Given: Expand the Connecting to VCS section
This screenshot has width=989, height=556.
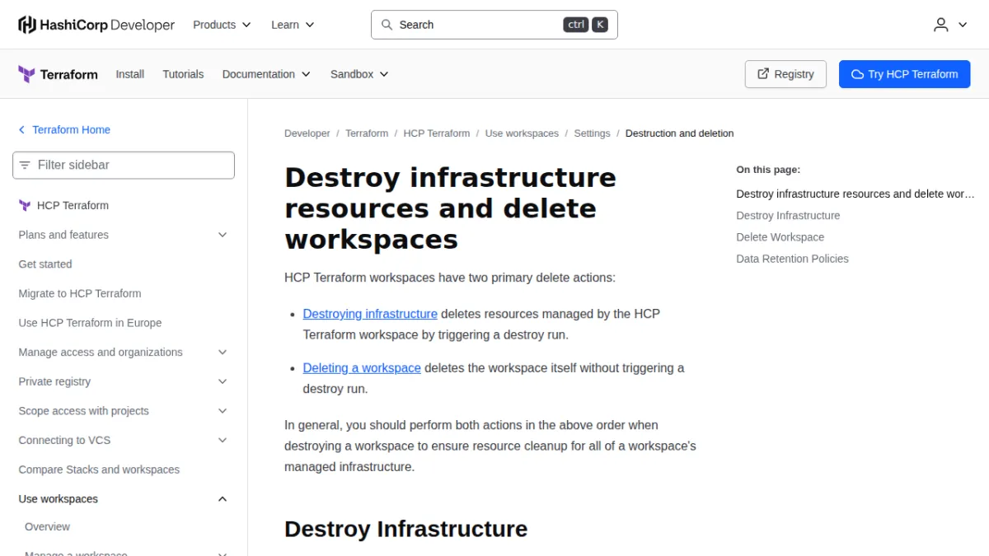Looking at the screenshot, I should (x=223, y=441).
